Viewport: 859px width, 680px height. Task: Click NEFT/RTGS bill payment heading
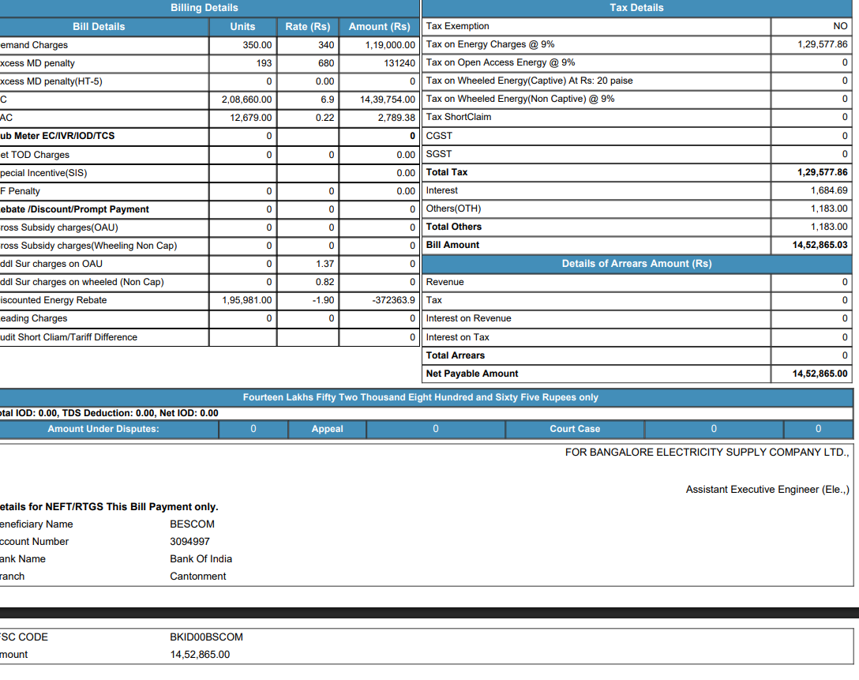pos(108,507)
